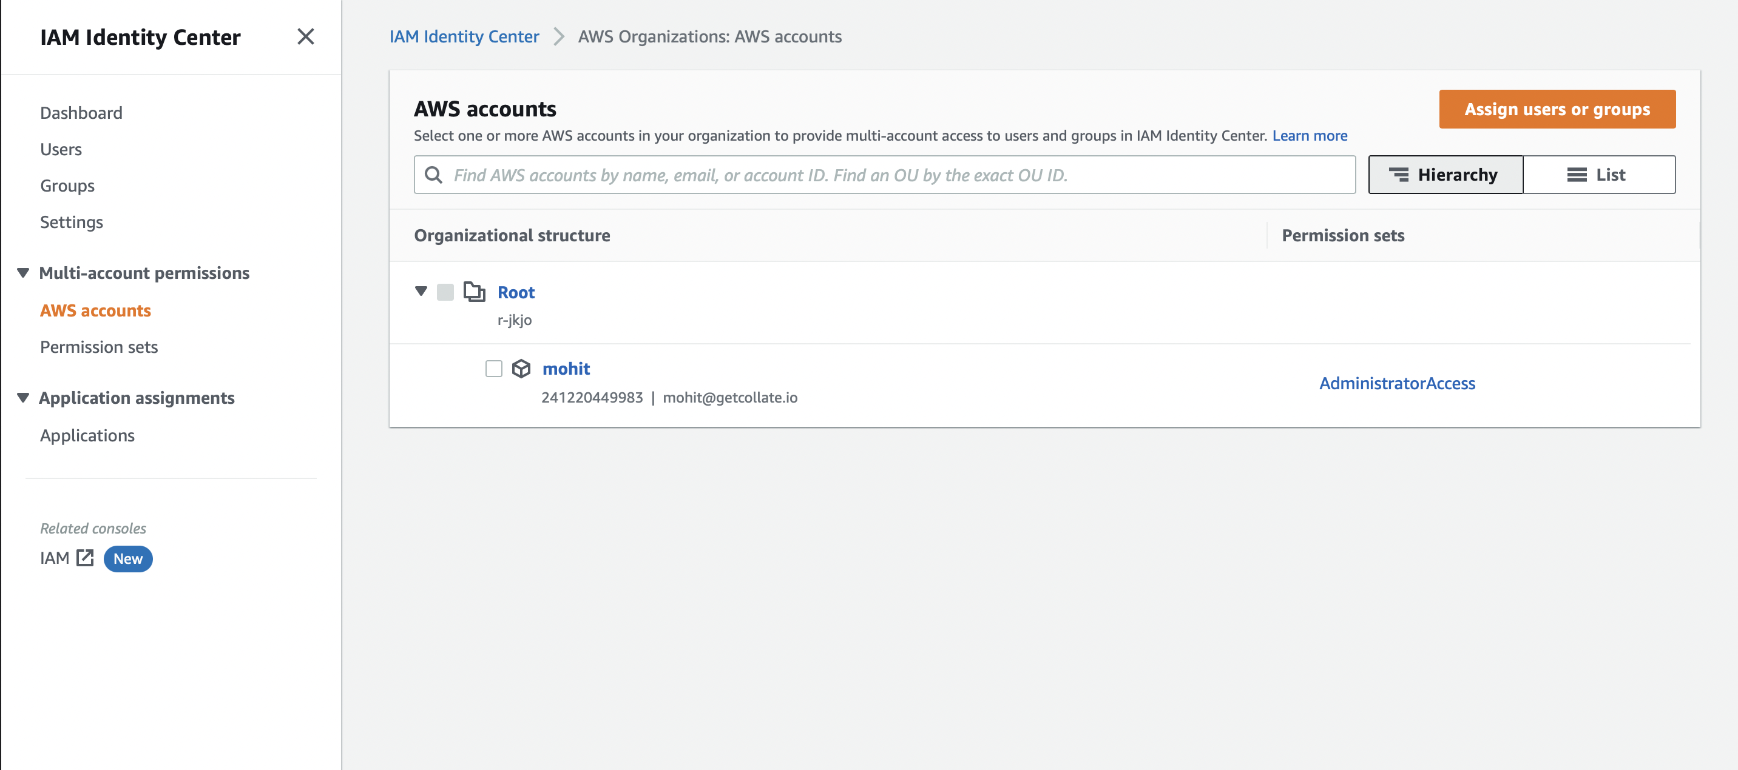This screenshot has height=770, width=1738.
Task: Check the Root organizational unit checkbox
Action: coord(445,292)
